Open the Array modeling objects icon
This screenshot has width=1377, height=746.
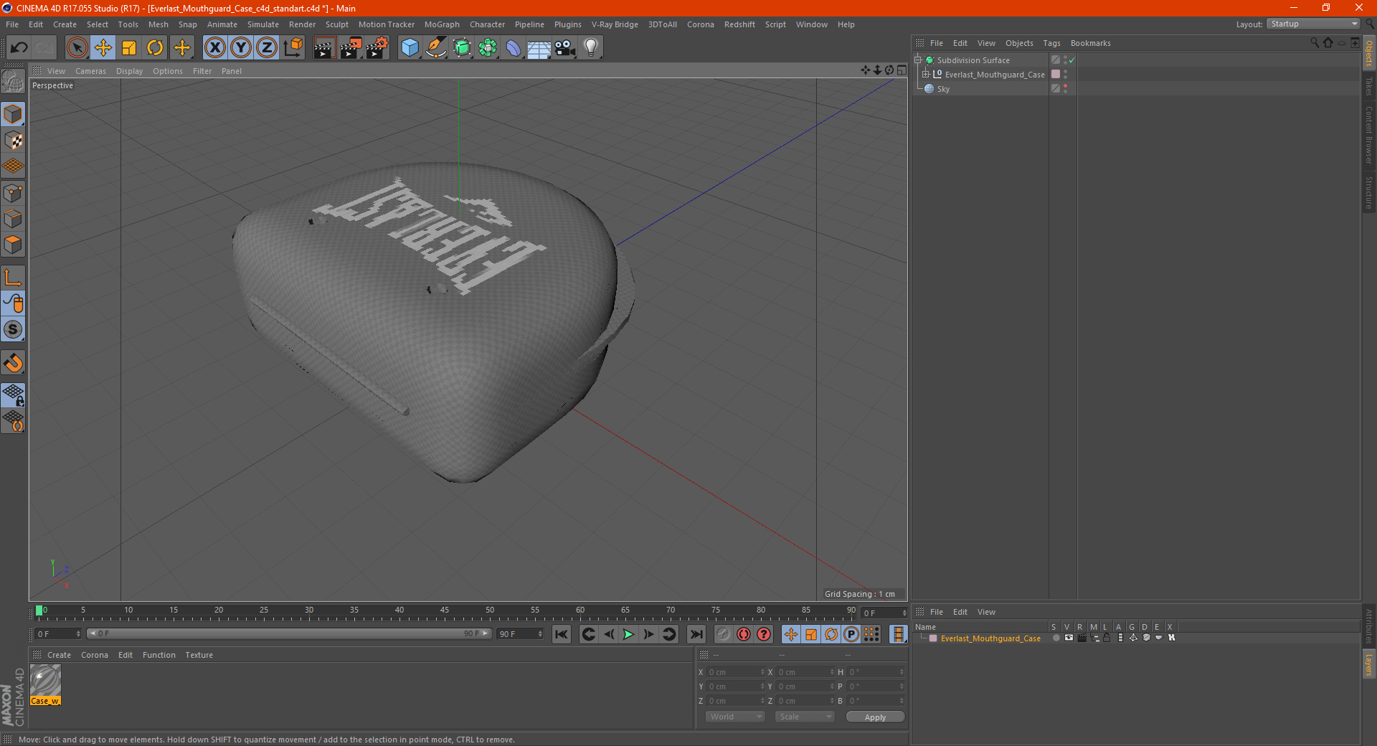[488, 48]
